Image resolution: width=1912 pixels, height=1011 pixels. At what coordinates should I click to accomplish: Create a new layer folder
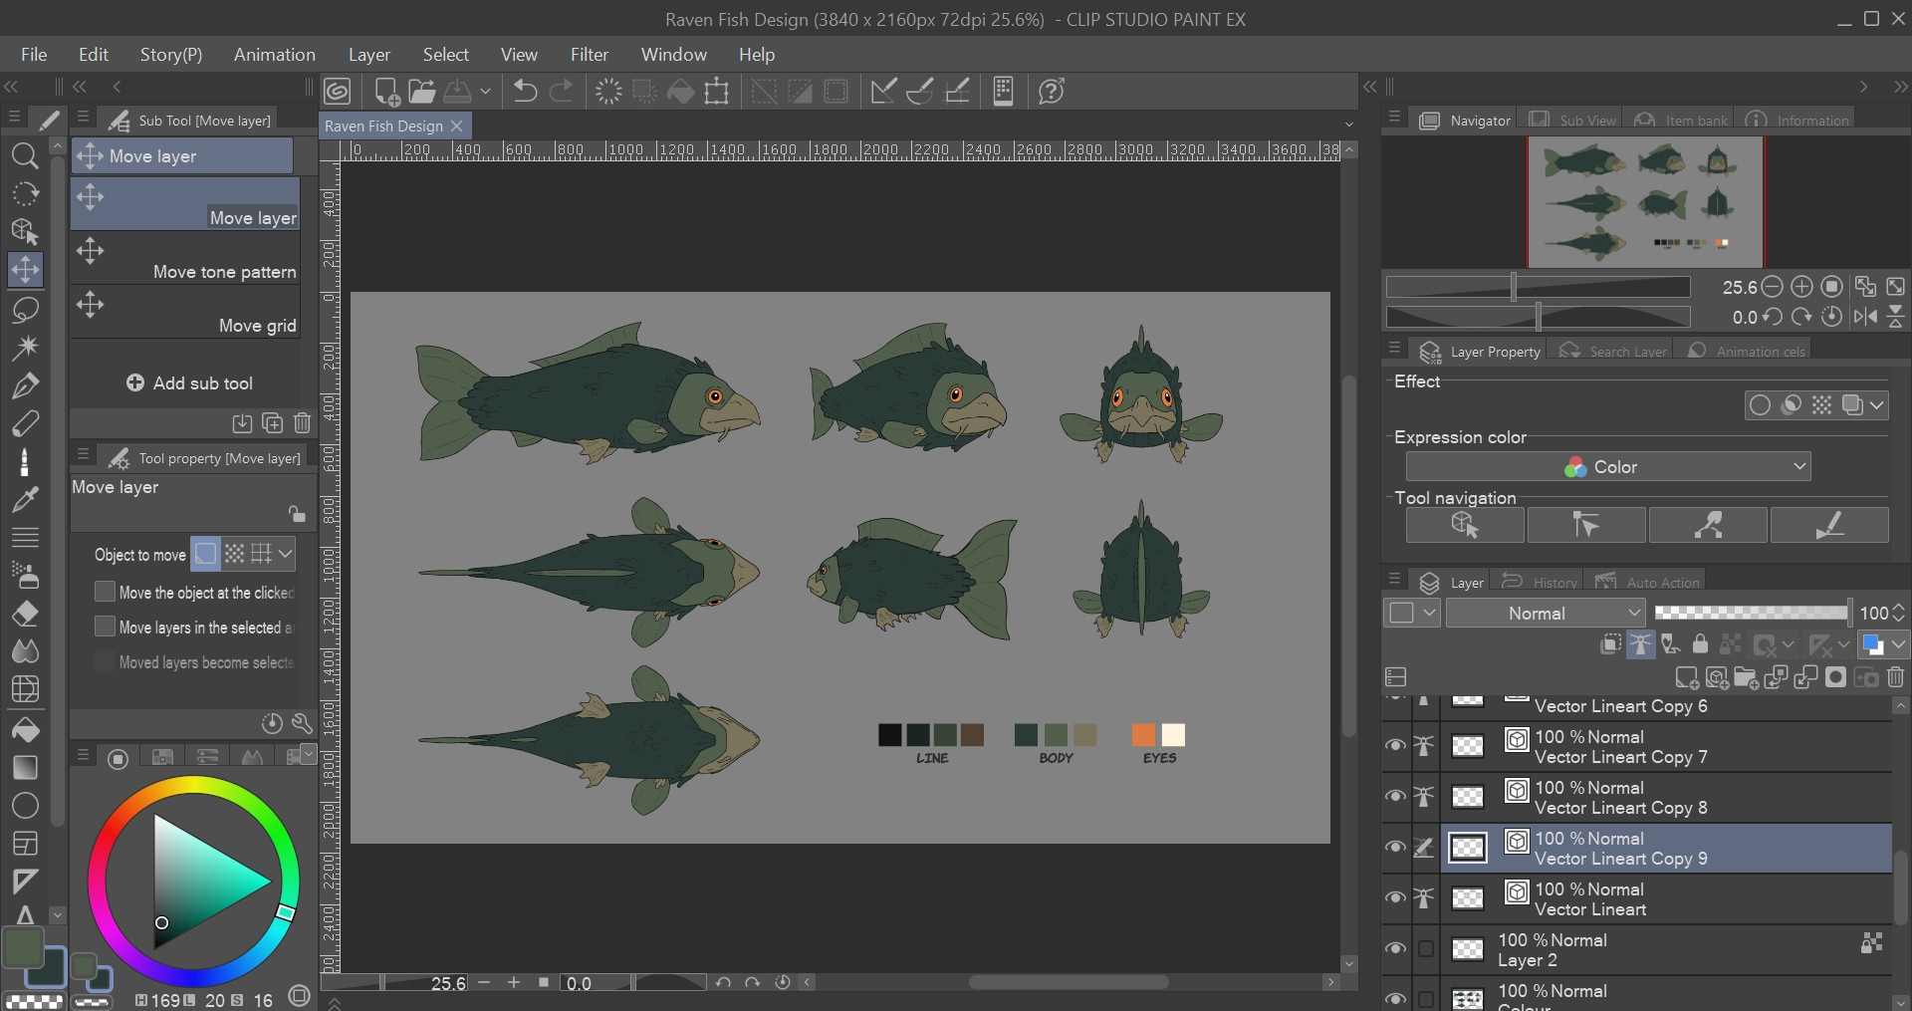click(x=1747, y=678)
